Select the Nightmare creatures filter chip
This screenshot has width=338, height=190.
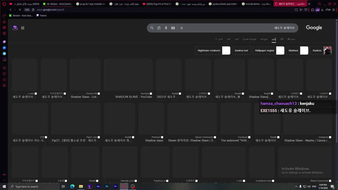tap(213, 50)
